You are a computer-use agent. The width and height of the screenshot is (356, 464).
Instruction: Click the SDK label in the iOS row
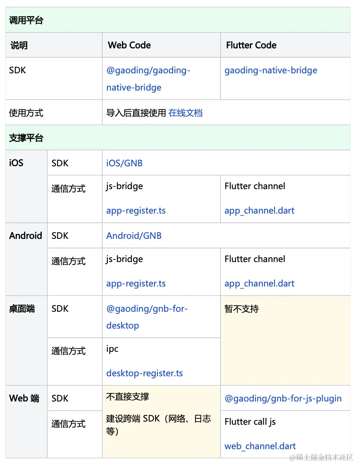[60, 163]
